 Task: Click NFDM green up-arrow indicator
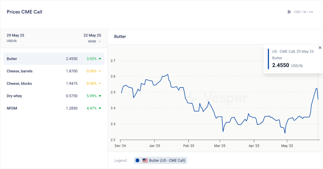point(100,108)
